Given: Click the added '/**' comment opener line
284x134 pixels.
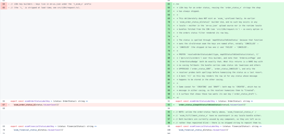Looking at the screenshot, I should pos(177,4).
